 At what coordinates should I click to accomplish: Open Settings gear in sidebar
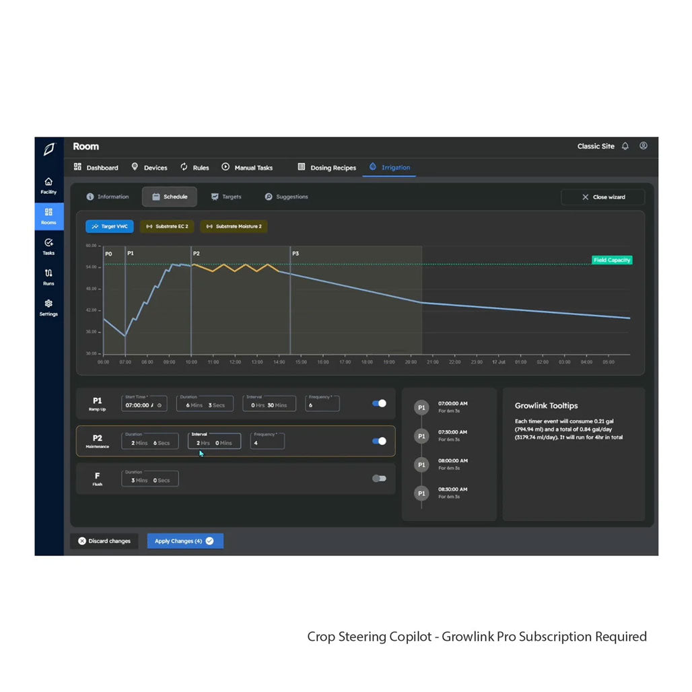coord(48,308)
